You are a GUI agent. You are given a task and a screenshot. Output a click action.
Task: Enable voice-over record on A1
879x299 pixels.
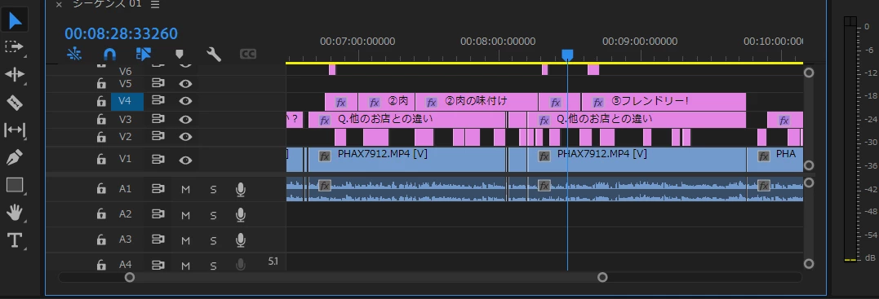coord(241,190)
